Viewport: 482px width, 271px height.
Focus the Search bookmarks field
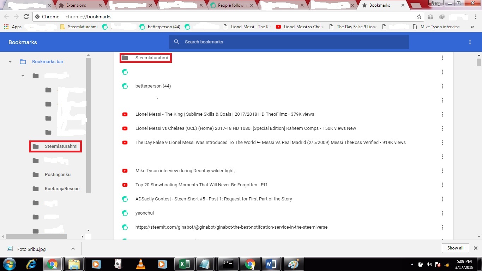pos(289,42)
